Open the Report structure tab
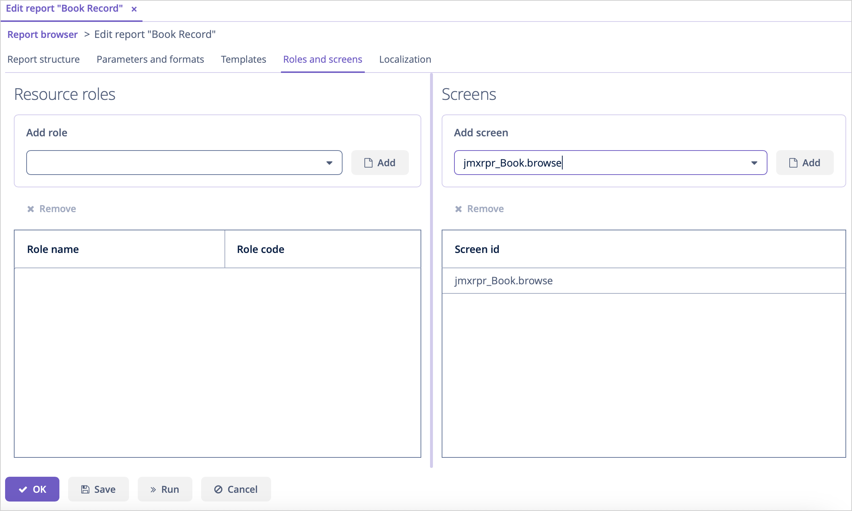 tap(43, 59)
